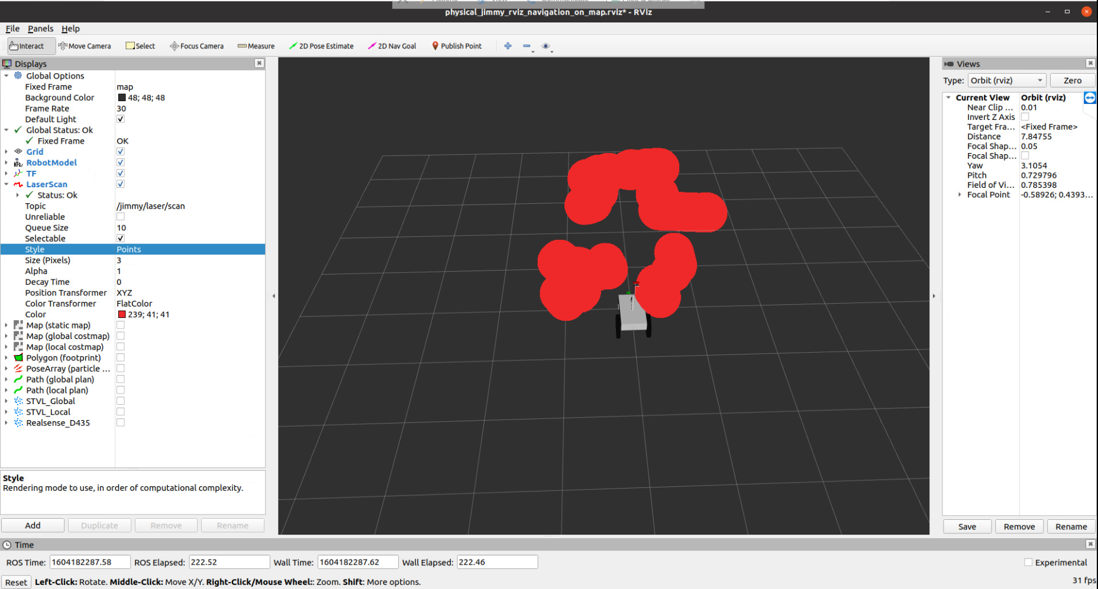
Task: Activate the Focus Camera tool
Action: click(196, 46)
